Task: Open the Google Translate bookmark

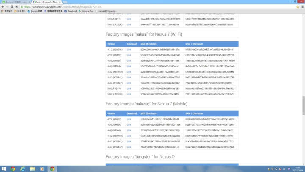Action: [x=35, y=11]
